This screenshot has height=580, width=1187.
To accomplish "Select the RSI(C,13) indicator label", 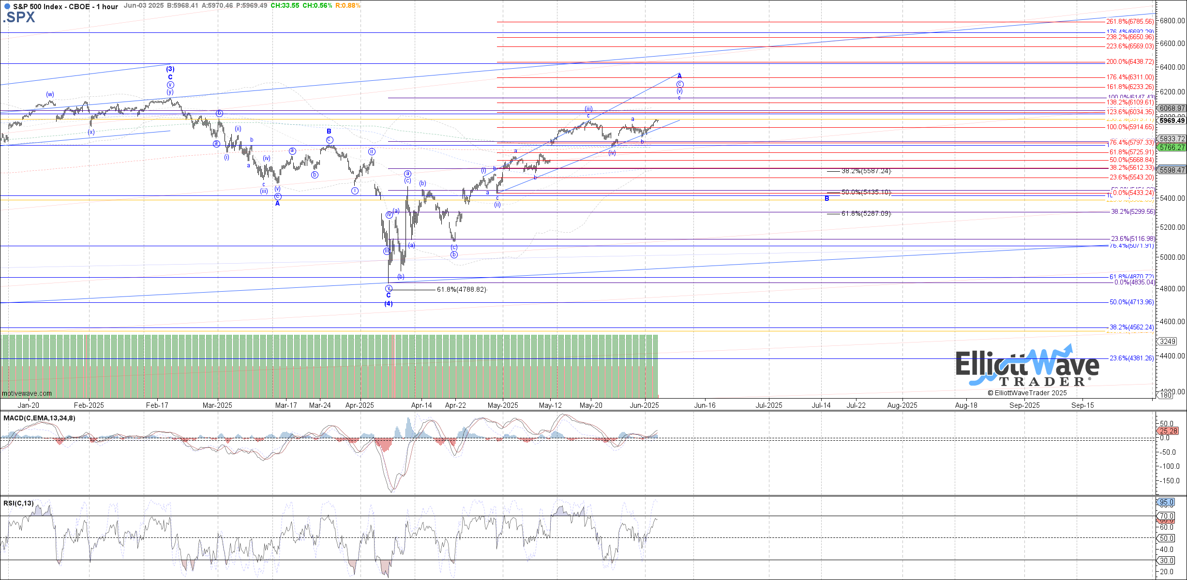I will 19,503.
